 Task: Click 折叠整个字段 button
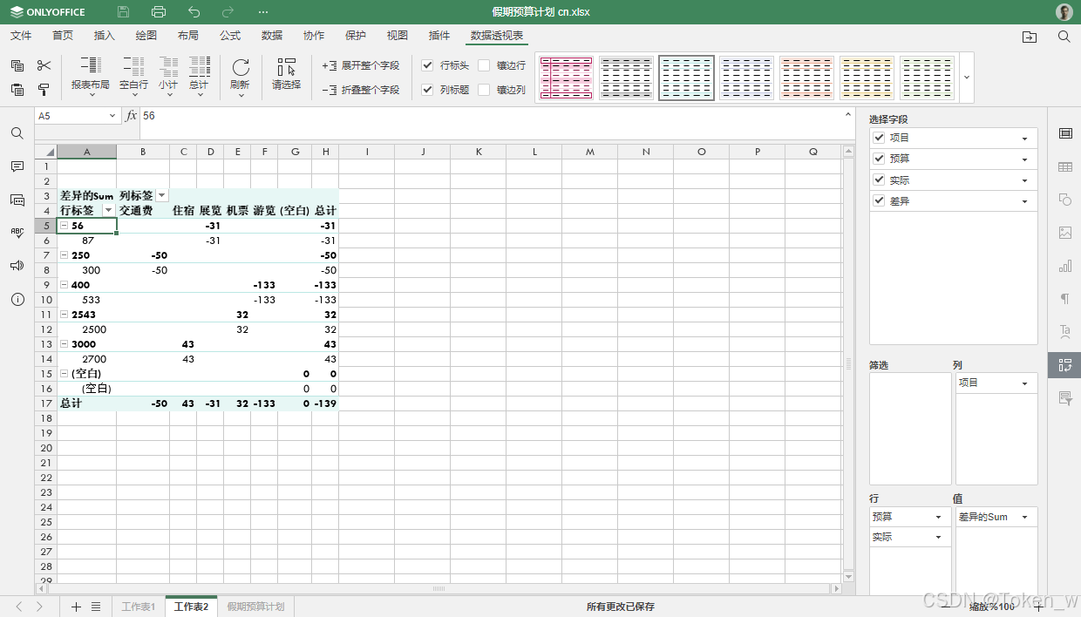[361, 90]
